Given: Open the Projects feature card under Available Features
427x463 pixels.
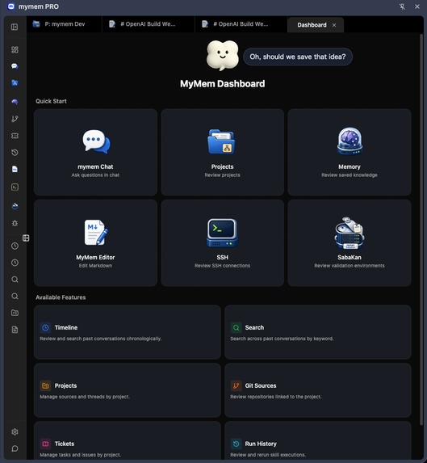Looking at the screenshot, I should pyautogui.click(x=128, y=390).
